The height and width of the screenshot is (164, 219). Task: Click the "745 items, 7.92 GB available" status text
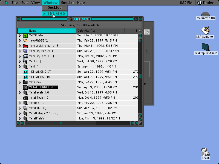coord(80,25)
